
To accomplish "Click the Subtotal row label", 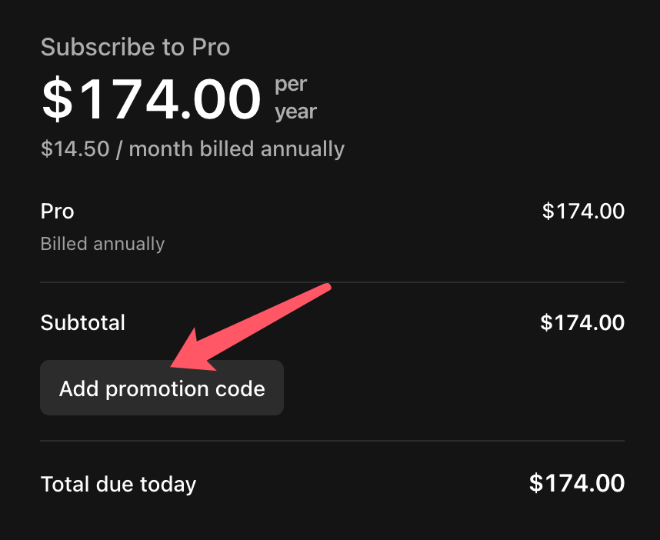I will tap(82, 322).
